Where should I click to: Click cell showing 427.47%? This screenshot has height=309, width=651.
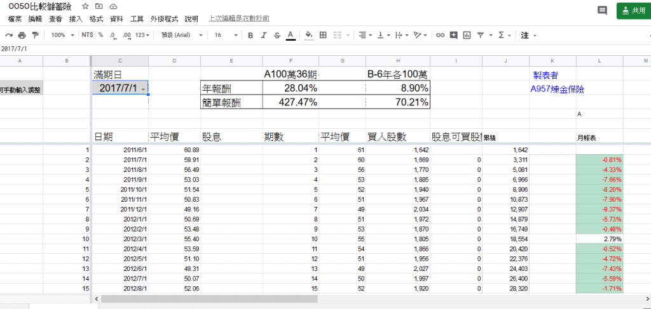click(291, 102)
